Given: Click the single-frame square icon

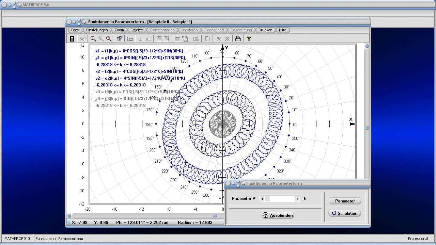Looking at the screenshot, I should click(x=140, y=39).
